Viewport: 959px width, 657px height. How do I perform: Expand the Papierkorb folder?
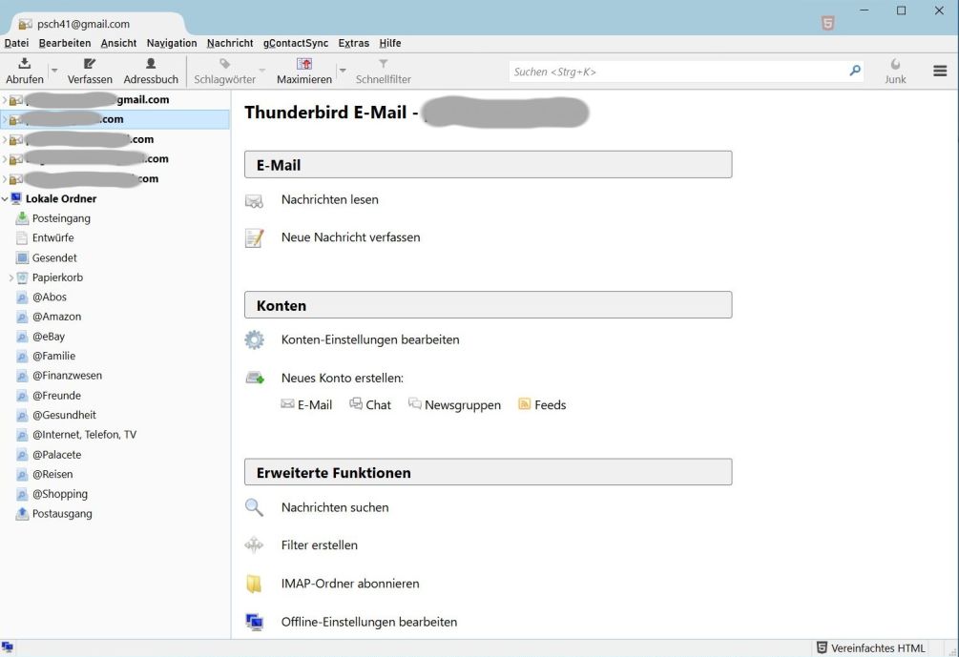pos(11,277)
